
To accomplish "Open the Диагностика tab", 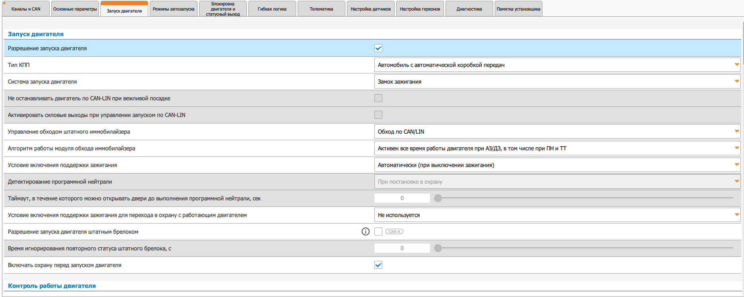I will pos(469,9).
